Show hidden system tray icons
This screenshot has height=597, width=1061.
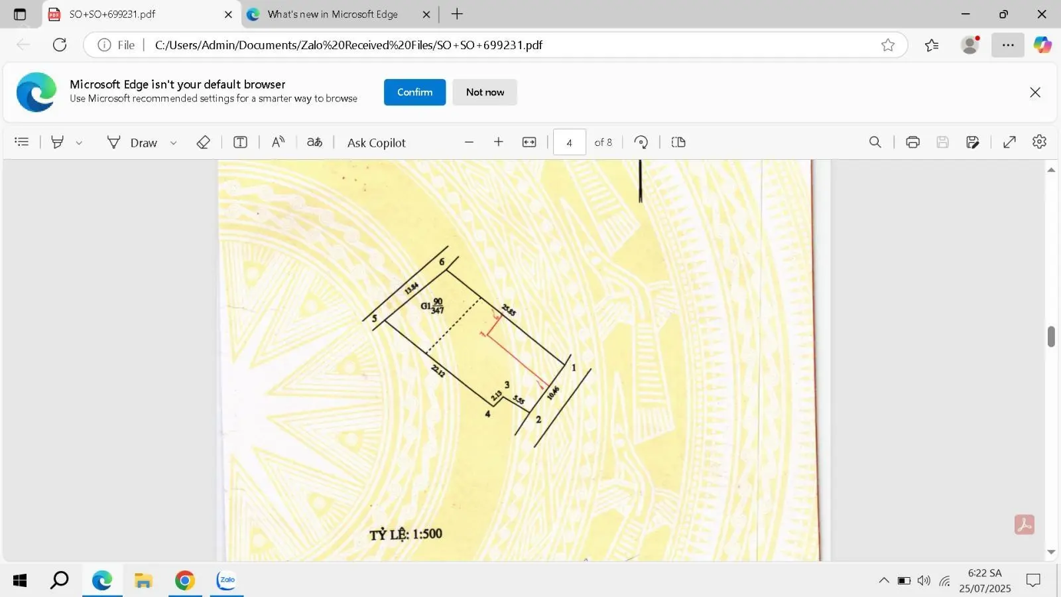point(884,580)
